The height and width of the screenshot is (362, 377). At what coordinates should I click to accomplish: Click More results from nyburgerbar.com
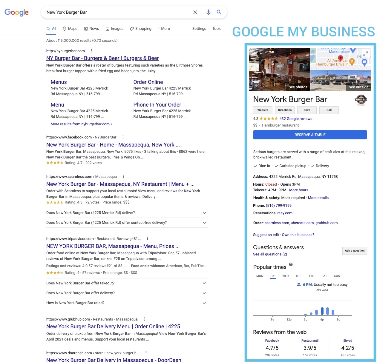(82, 124)
